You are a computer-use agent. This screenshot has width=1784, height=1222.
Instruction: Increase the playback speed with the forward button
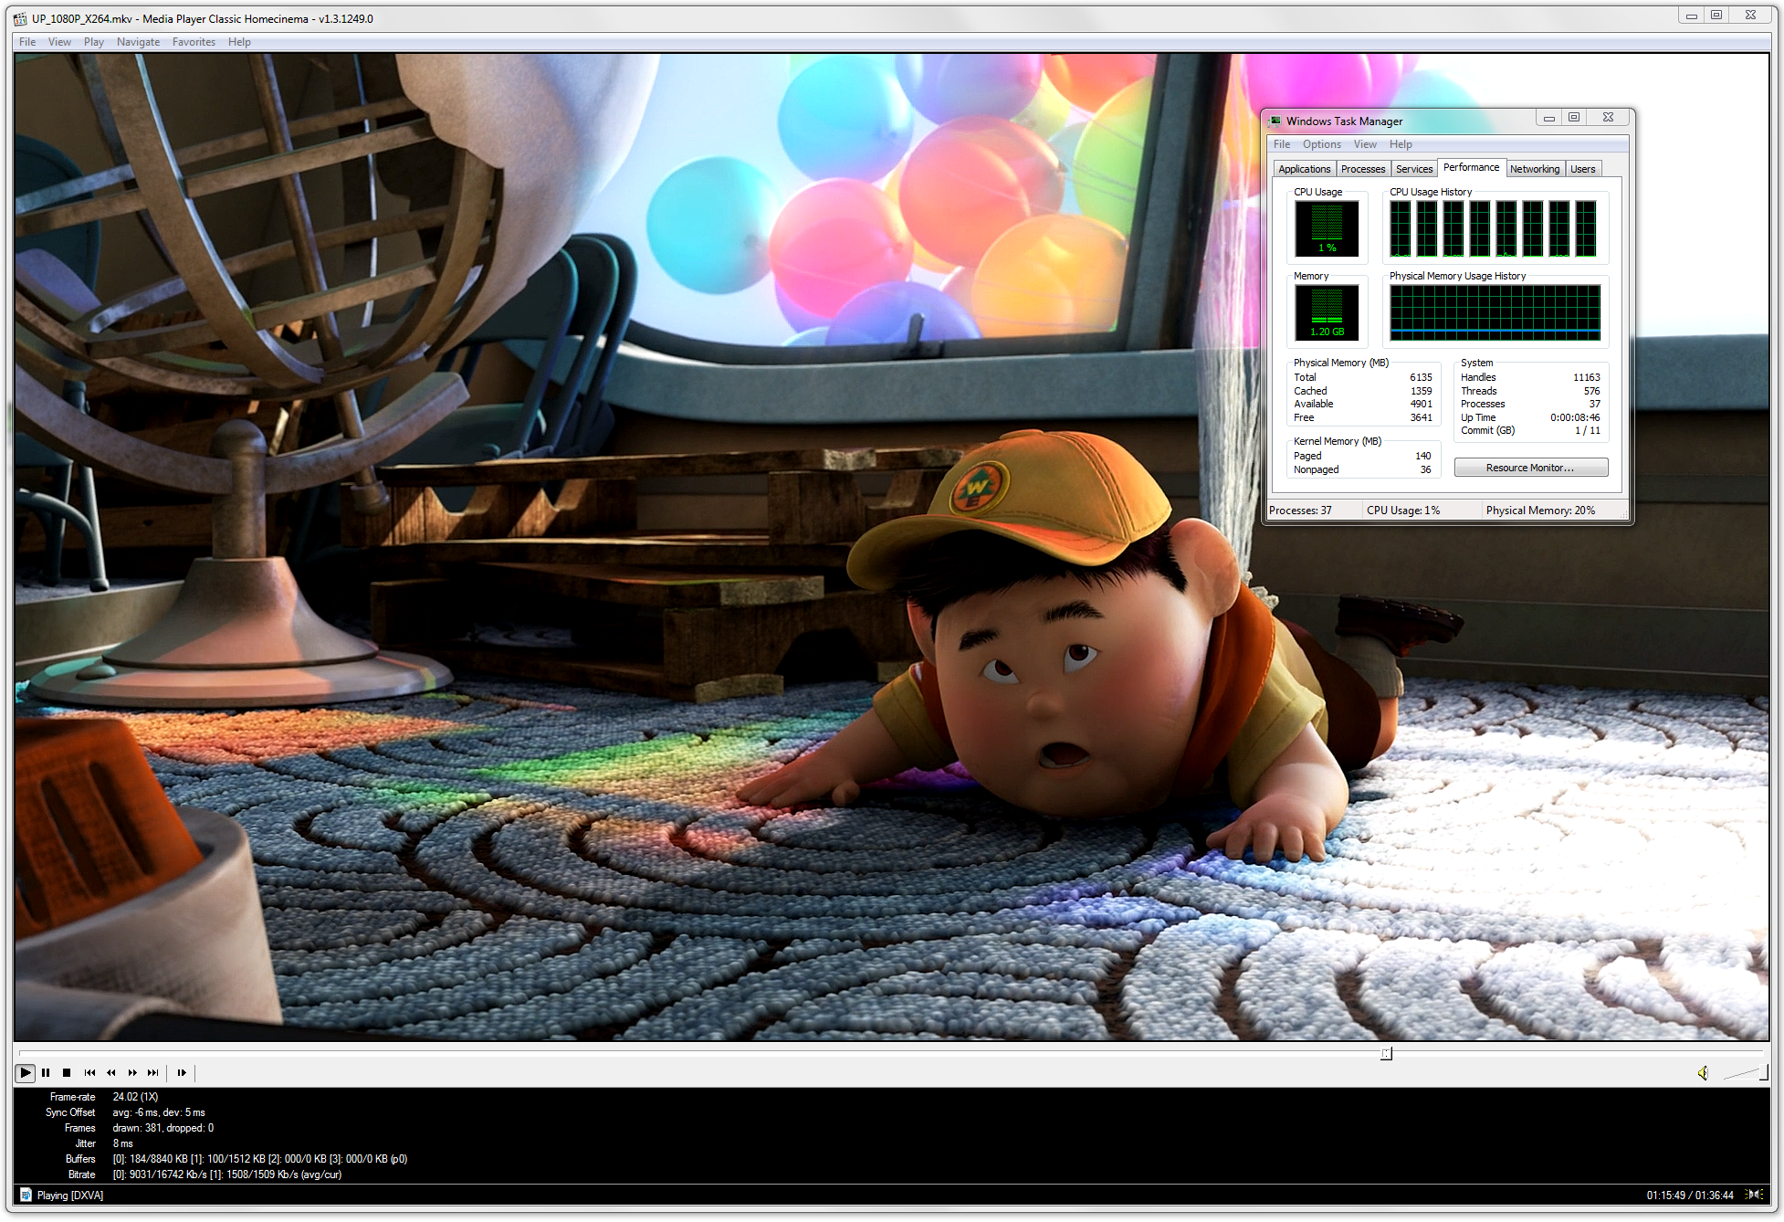tap(132, 1072)
